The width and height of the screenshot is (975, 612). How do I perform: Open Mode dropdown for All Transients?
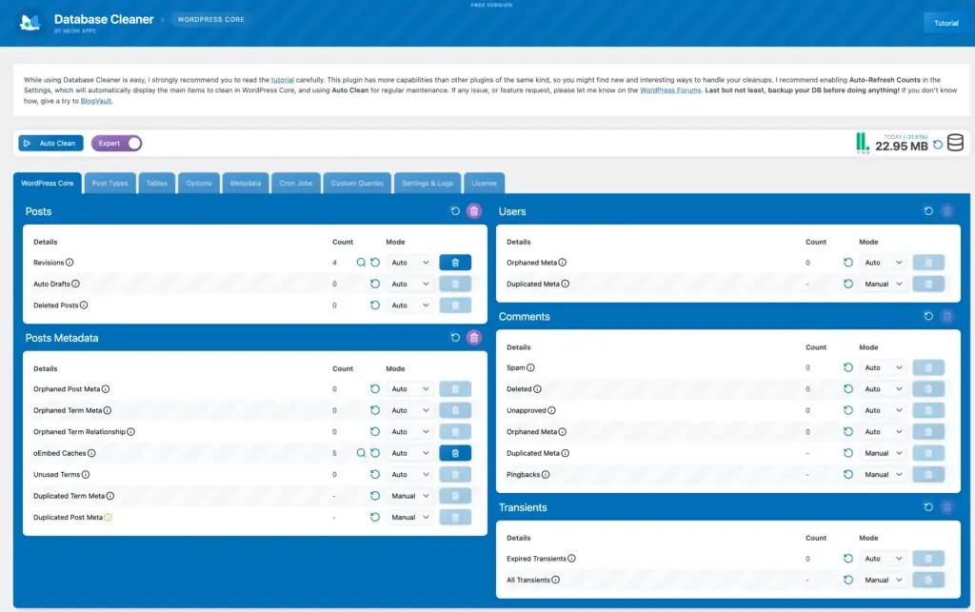point(883,581)
